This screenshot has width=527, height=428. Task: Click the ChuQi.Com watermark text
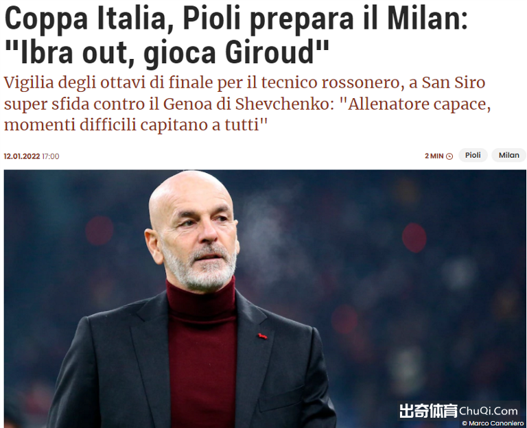[x=489, y=411]
